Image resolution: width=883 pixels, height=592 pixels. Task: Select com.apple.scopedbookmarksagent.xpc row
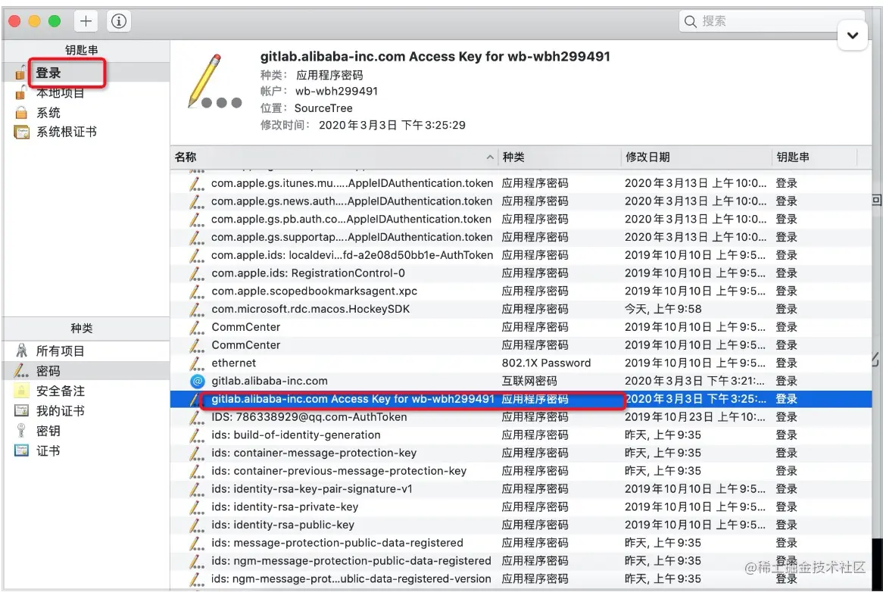[521, 291]
